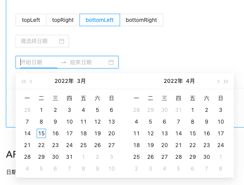Pick March 24 in left calendar
This screenshot has width=244, height=185.
69,145
